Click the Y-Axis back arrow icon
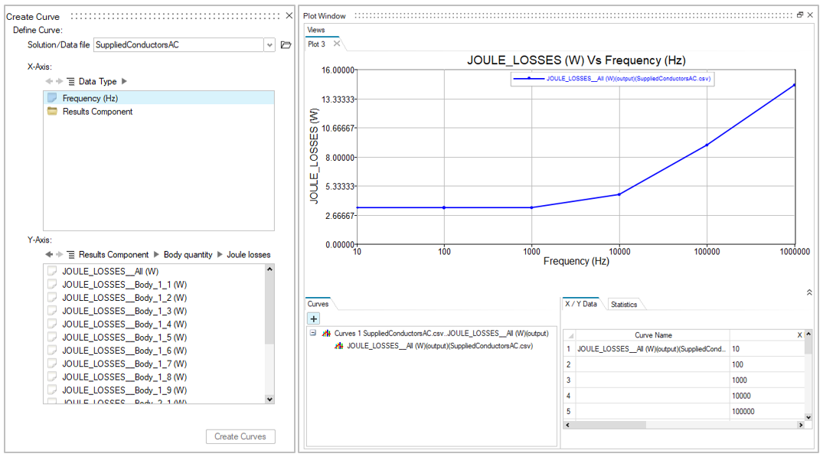 pos(49,254)
